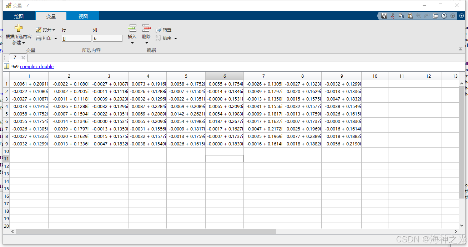Click the Cut scissors icon

pos(392,16)
